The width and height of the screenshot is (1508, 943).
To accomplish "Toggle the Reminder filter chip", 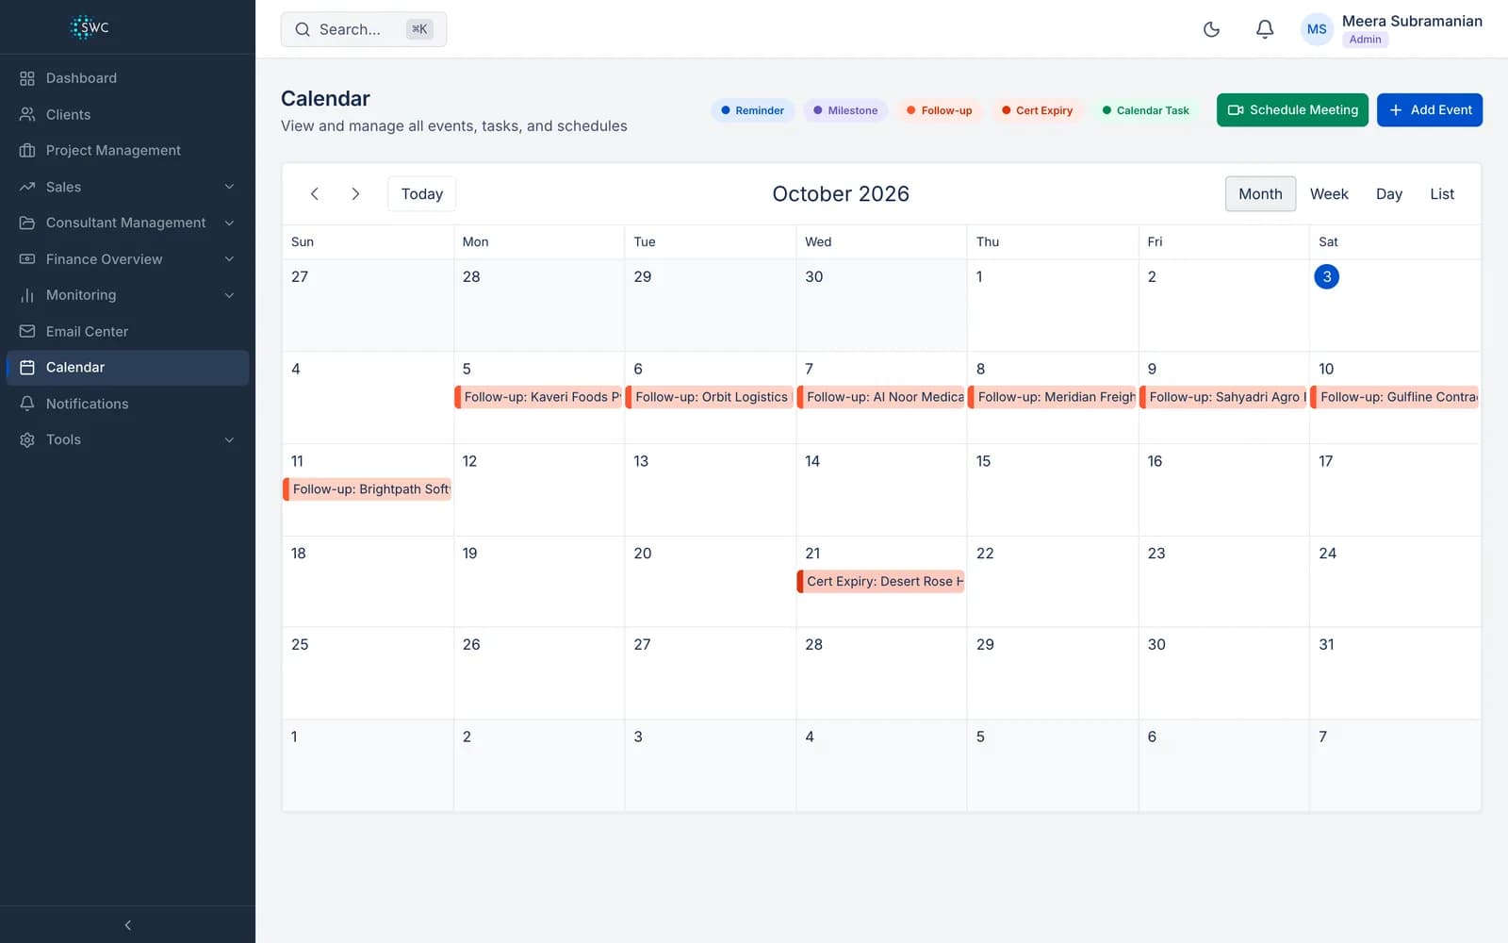I will (x=752, y=110).
